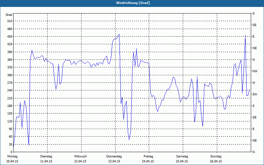
Task: Click the Samstag day label
Action: [x=182, y=156]
